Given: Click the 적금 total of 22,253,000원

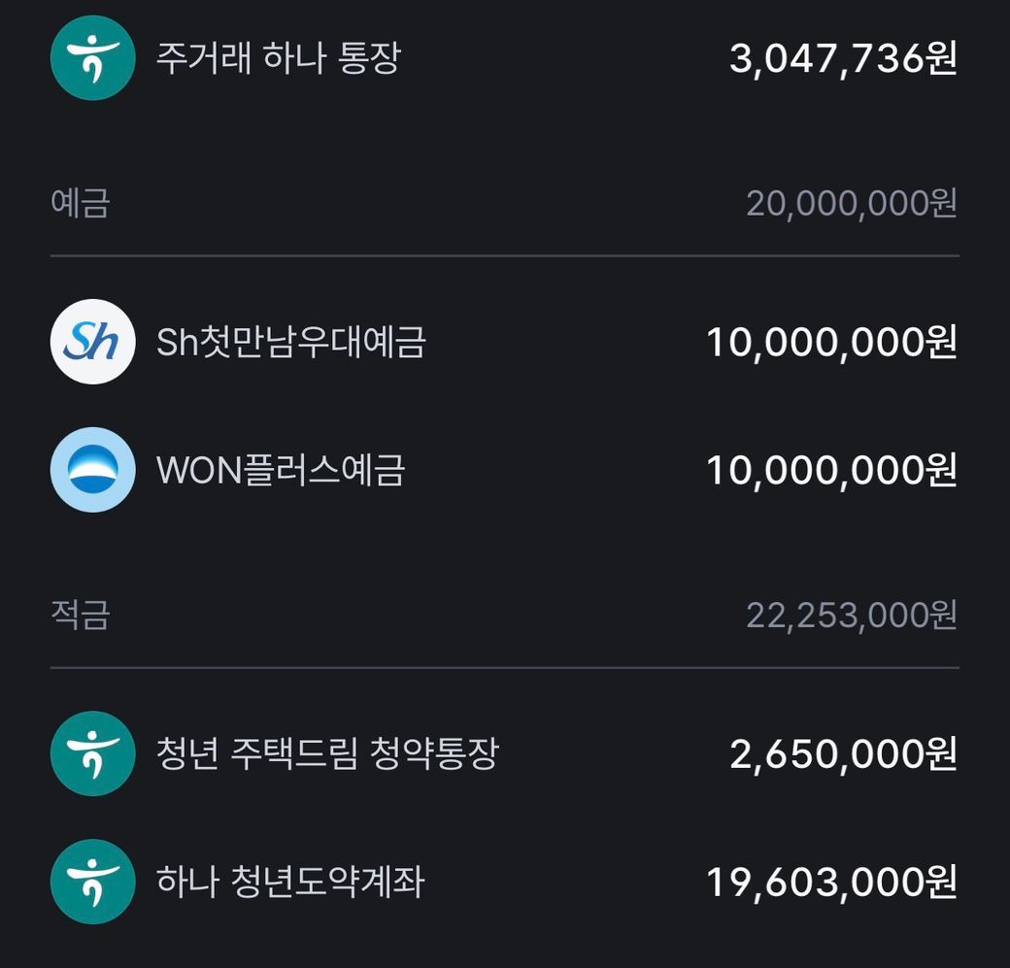Looking at the screenshot, I should pyautogui.click(x=851, y=615).
